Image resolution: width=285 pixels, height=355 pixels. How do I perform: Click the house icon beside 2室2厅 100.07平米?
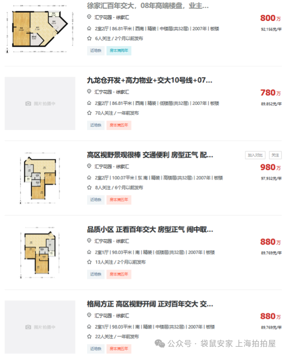(x=89, y=177)
